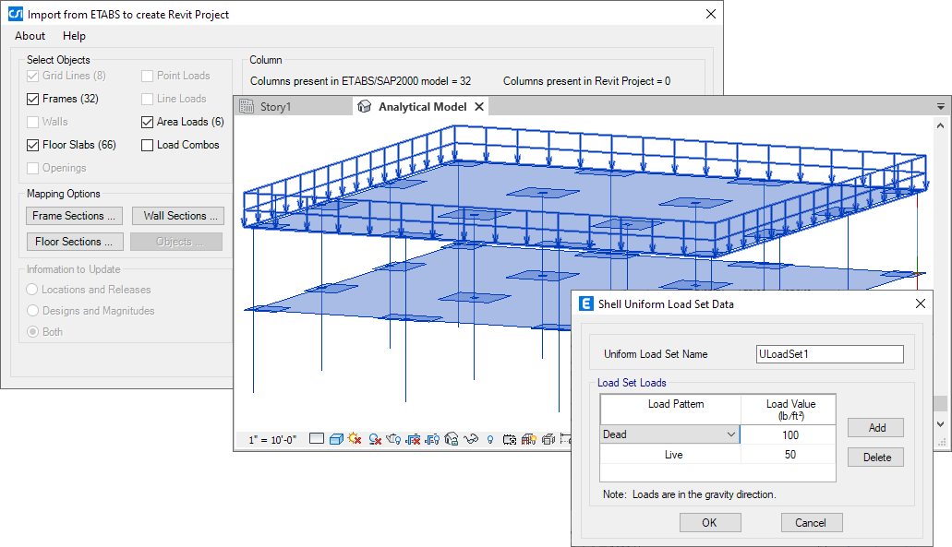Click the Frame Sections button
This screenshot has width=952, height=547.
74,215
